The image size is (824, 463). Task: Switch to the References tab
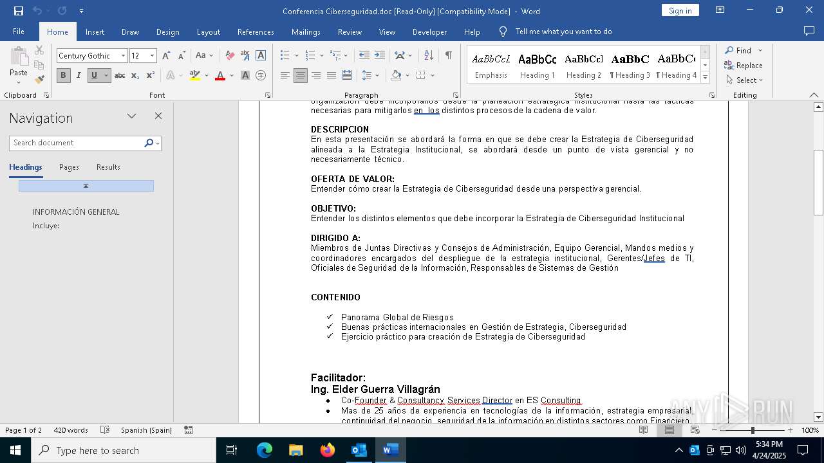(256, 32)
